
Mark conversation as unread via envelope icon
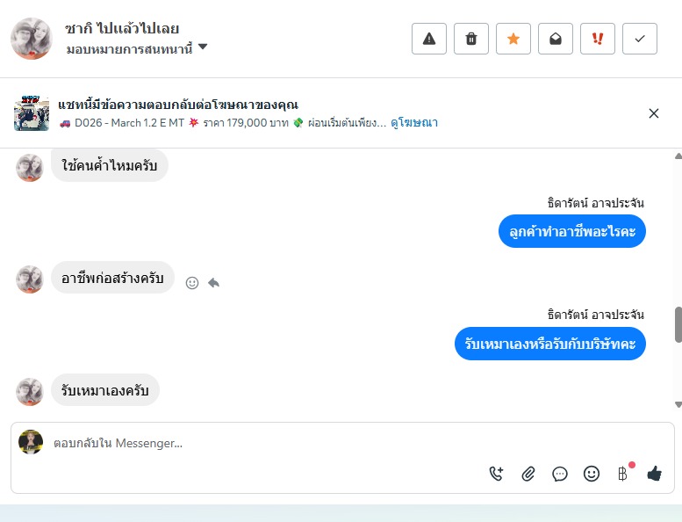[556, 39]
